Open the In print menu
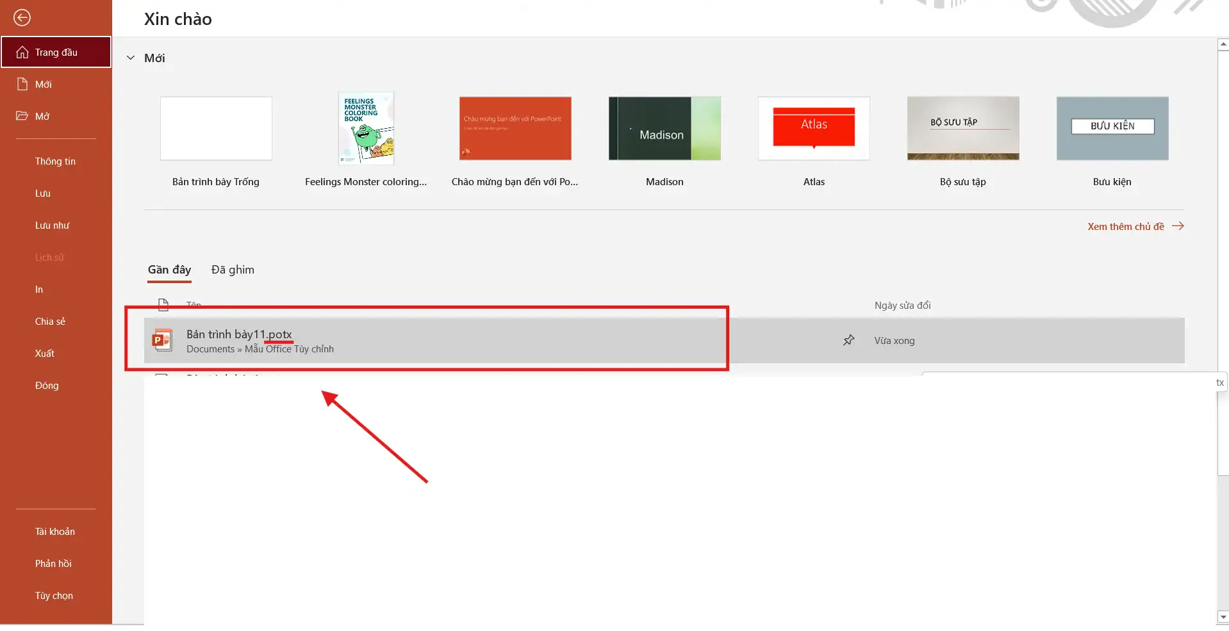The width and height of the screenshot is (1229, 631). tap(39, 289)
